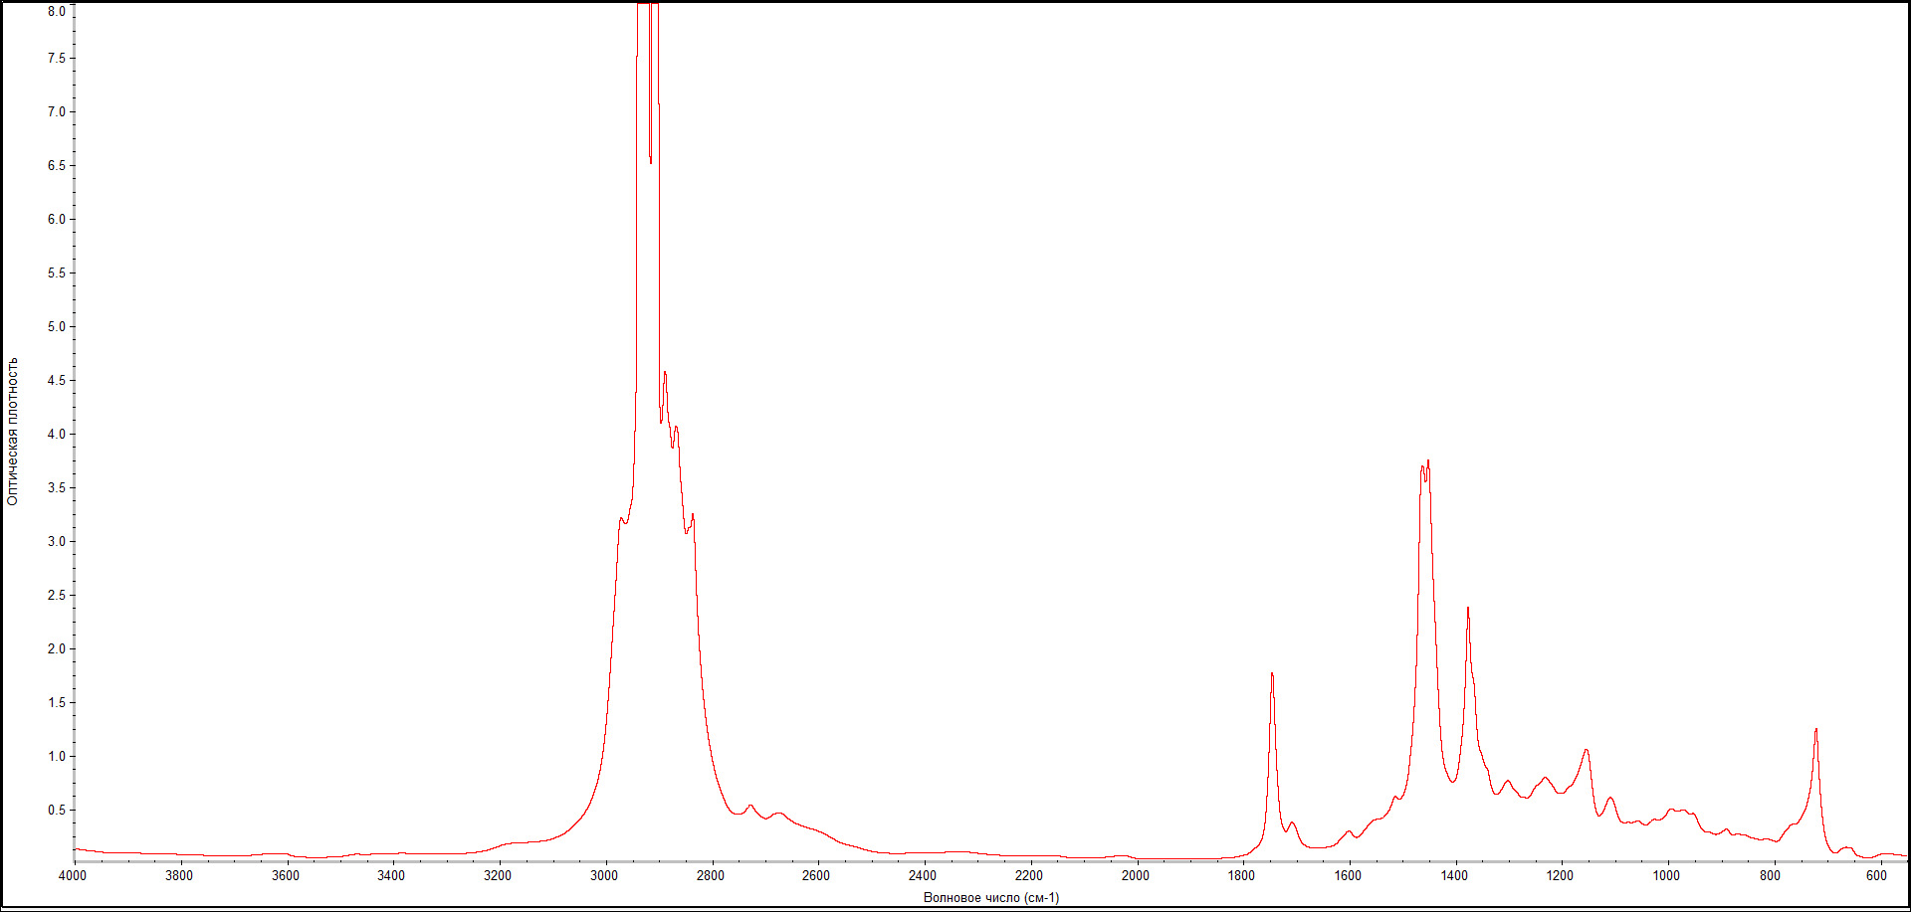The width and height of the screenshot is (1911, 912).
Task: Click the 2600 wavenumber tick label
Action: click(x=816, y=875)
